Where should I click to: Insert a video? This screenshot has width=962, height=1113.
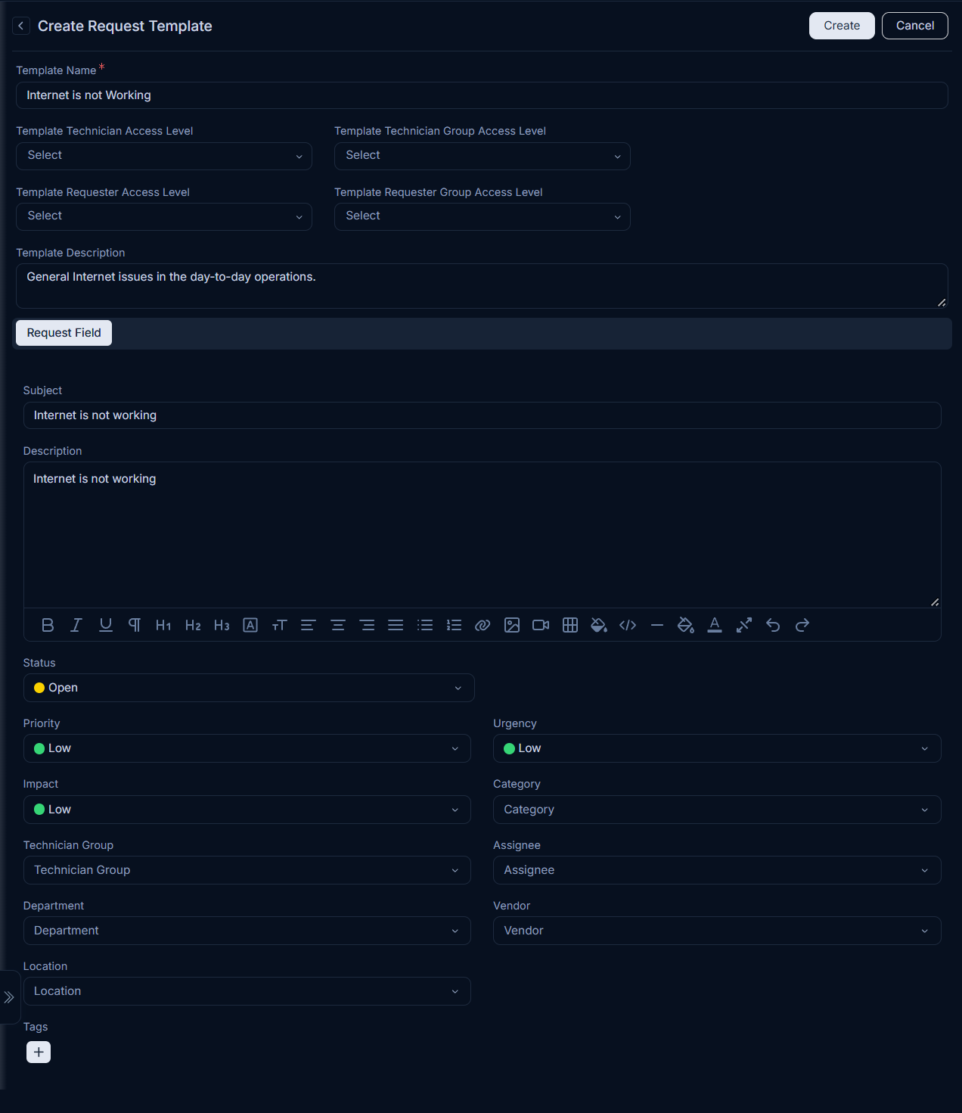pyautogui.click(x=541, y=625)
